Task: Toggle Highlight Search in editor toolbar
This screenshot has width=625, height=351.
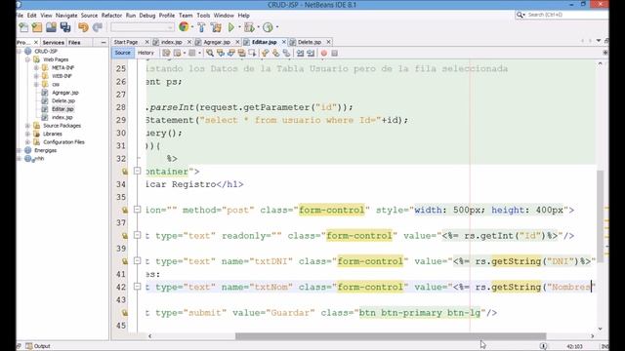Action: point(241,53)
